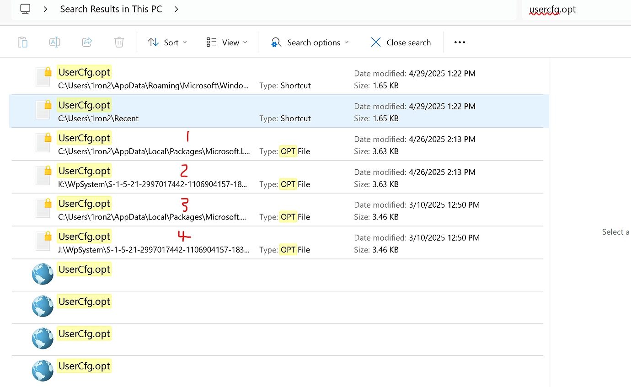This screenshot has width=631, height=387.
Task: Click the Paste icon in the toolbar
Action: 22,42
